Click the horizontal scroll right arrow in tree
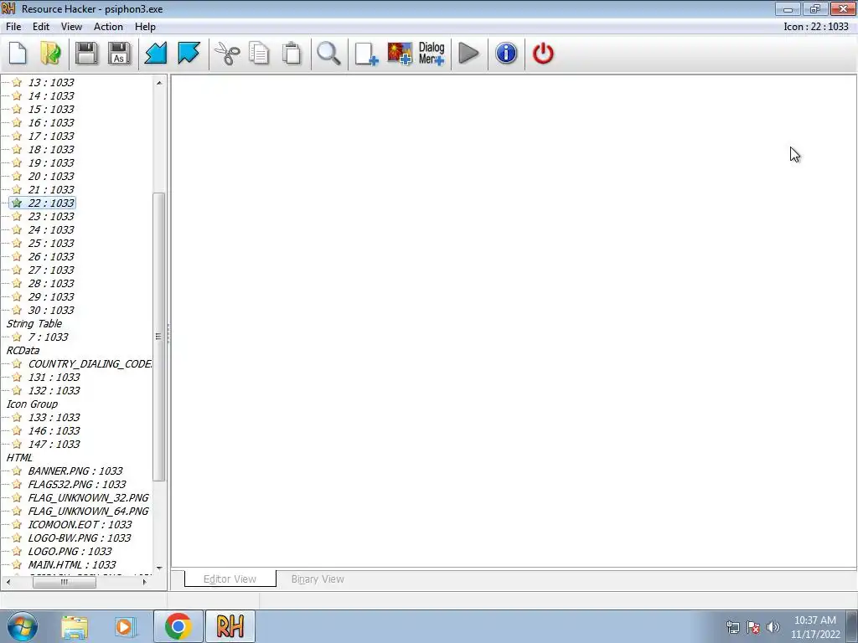 (x=144, y=583)
